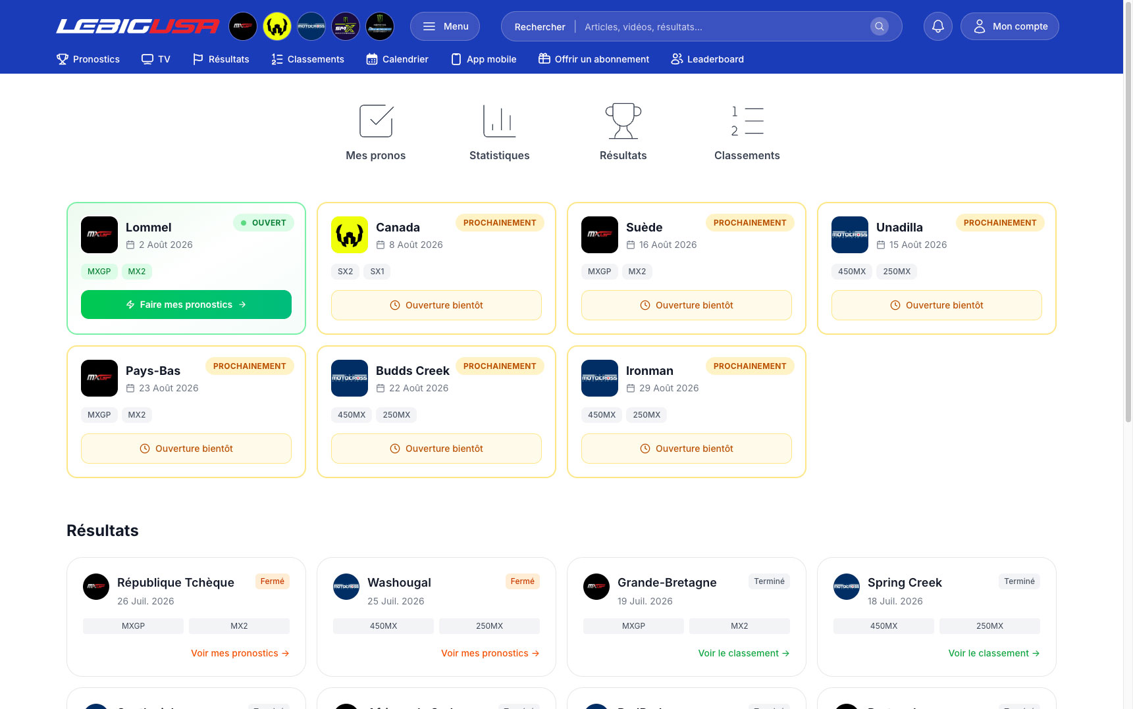
Task: Click the Washougal round logo
Action: (346, 587)
